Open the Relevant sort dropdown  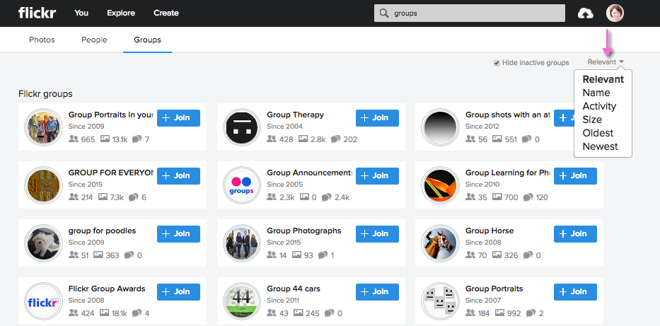pos(606,62)
